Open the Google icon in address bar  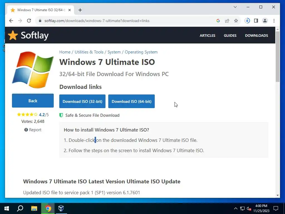point(218,21)
